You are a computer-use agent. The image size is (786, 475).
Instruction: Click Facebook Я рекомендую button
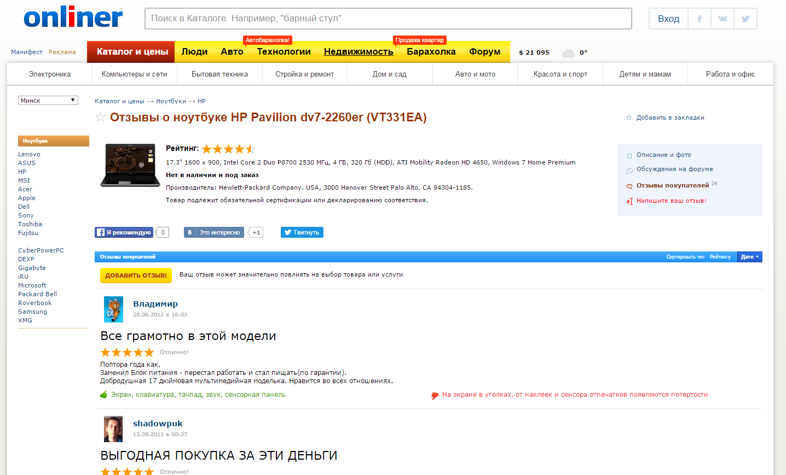(x=124, y=232)
